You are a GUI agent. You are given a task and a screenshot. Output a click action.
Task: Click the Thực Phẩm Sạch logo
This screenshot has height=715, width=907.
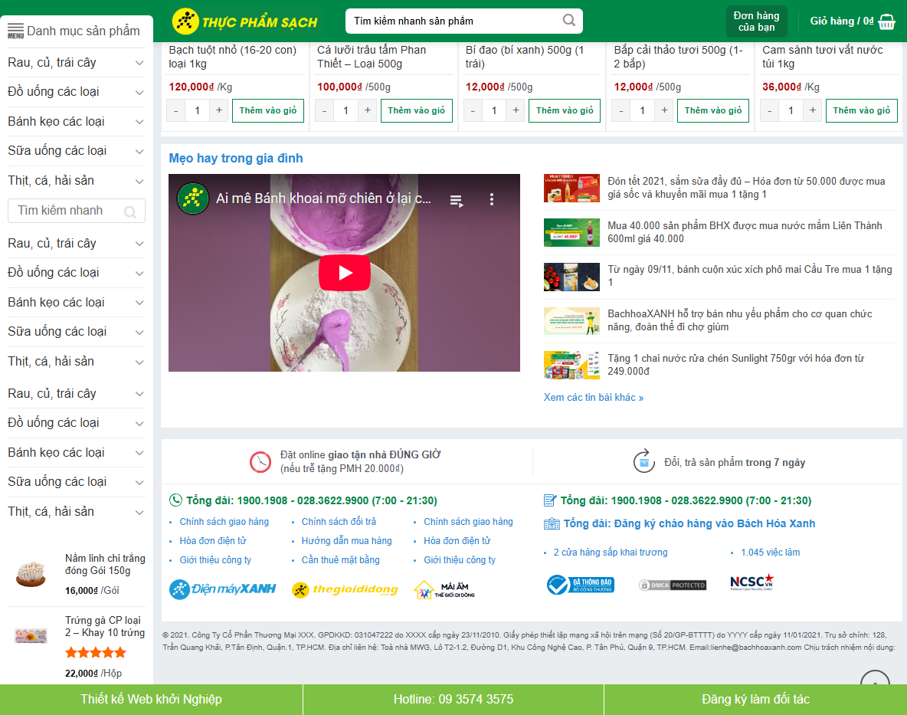coord(244,21)
